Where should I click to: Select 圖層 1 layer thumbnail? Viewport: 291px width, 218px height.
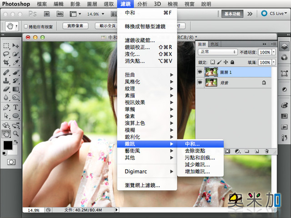[211, 72]
